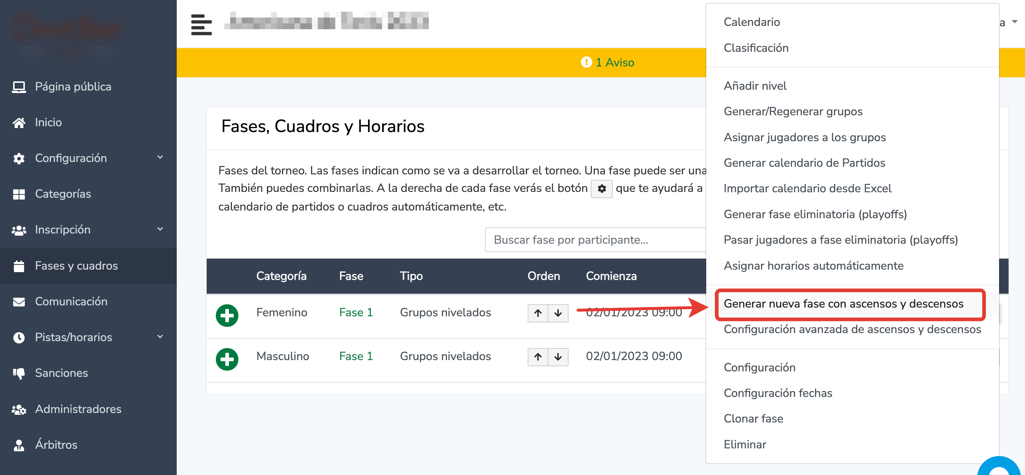Click the Comunicación envelope icon
The image size is (1025, 475).
(x=19, y=302)
